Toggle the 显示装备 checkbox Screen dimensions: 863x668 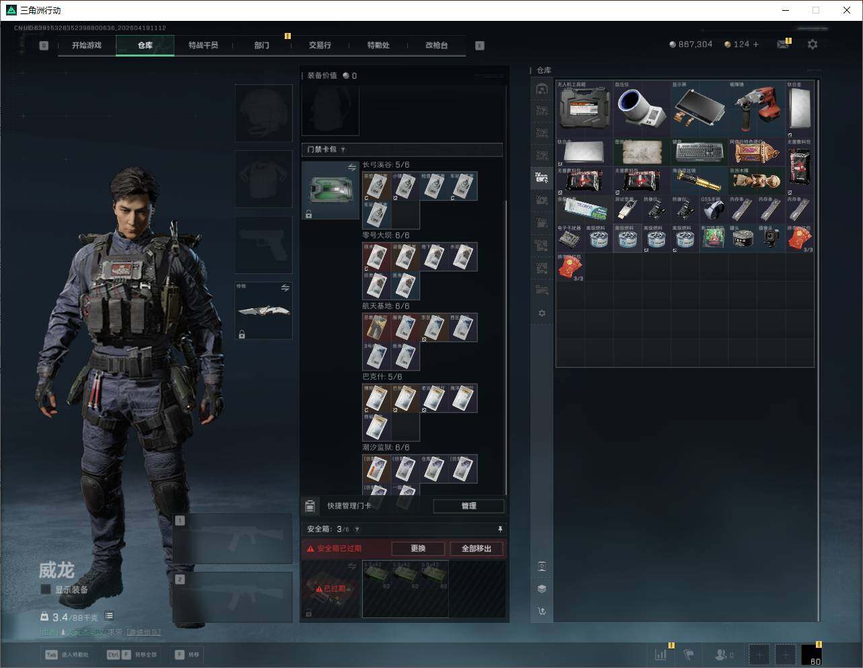tap(46, 589)
